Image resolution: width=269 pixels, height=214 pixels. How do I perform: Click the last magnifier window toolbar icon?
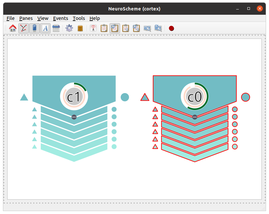158,28
